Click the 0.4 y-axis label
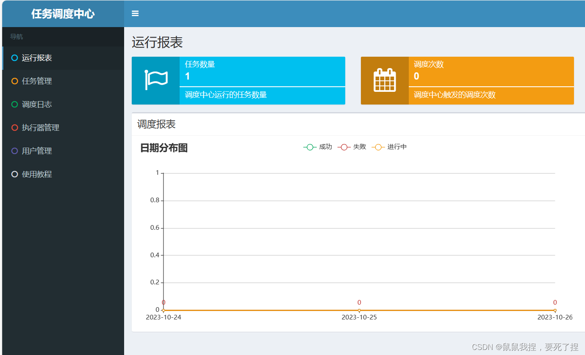 [x=155, y=255]
